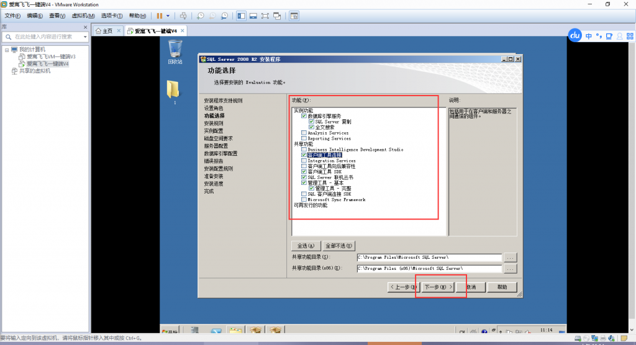Viewport: 636px width, 345px height.
Task: Check Microsoft Sync Framework feature
Action: pos(304,199)
